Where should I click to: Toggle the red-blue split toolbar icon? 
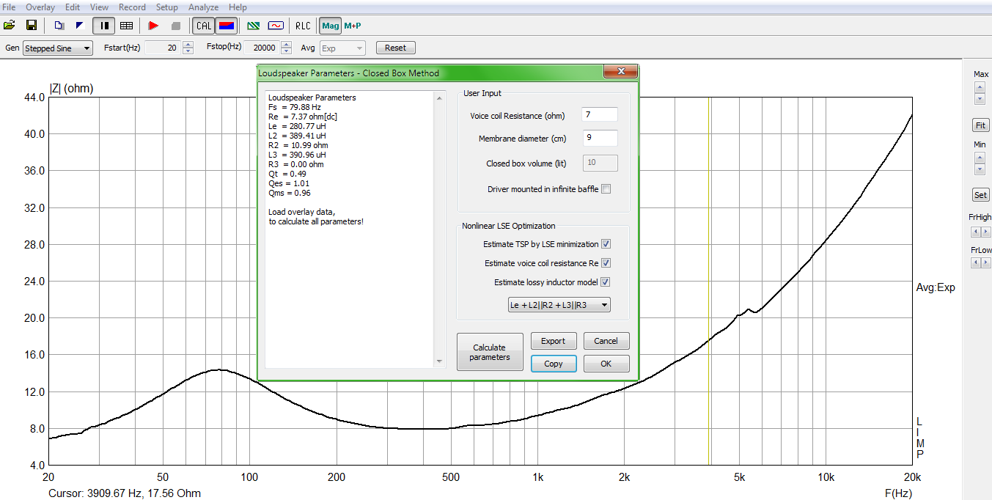(227, 26)
